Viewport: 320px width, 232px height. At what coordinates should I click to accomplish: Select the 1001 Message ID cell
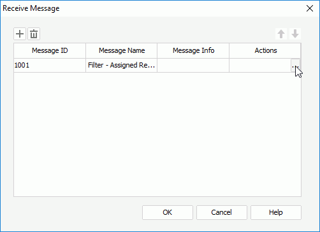[x=50, y=65]
